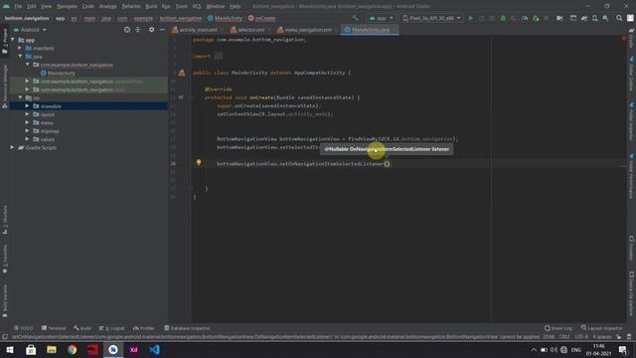The height and width of the screenshot is (358, 636).
Task: Expand the values folder
Action: (27, 139)
